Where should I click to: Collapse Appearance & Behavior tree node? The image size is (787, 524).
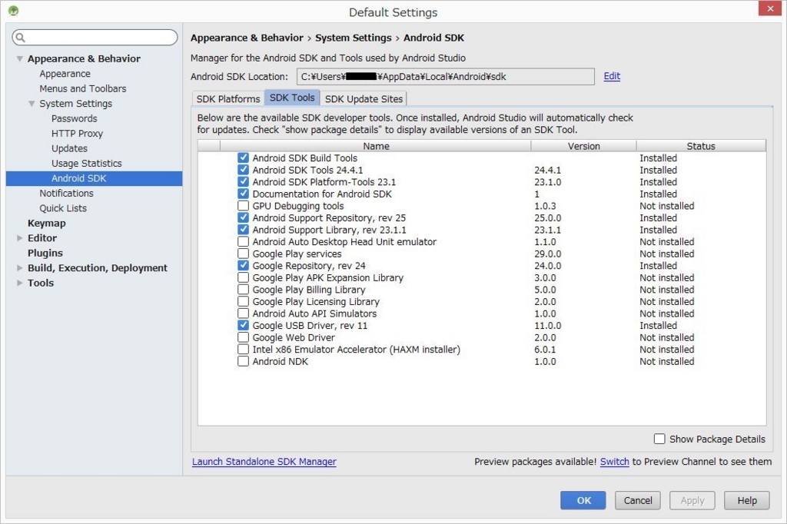[x=19, y=58]
